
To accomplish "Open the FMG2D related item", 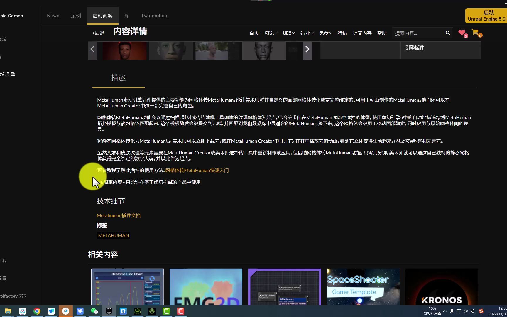I will [x=206, y=287].
